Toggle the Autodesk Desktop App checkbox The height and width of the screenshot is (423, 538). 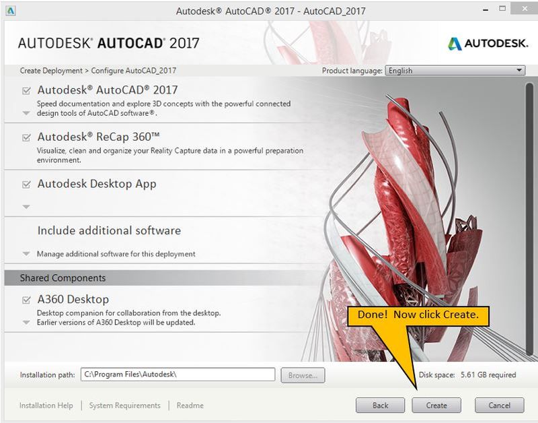click(26, 185)
